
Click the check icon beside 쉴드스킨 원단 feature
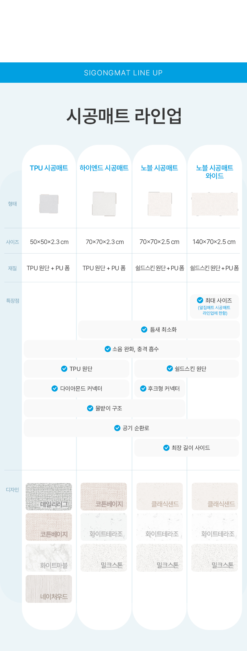click(x=170, y=368)
